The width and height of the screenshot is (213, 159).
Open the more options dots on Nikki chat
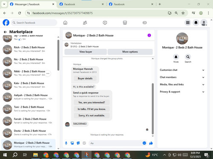click(48, 73)
